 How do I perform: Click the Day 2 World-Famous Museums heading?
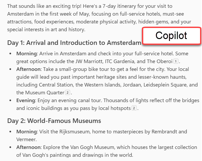tap(54, 121)
